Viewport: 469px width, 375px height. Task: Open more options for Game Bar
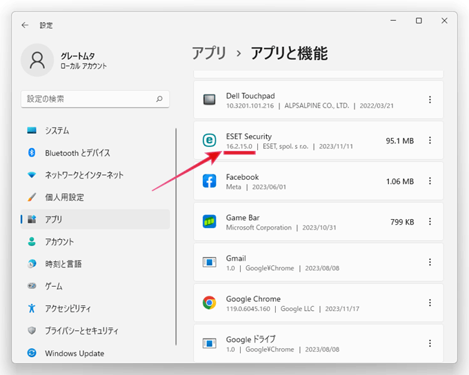[x=430, y=221]
